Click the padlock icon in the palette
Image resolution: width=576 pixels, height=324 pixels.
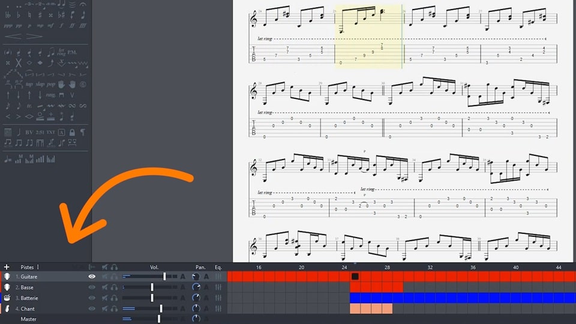click(x=72, y=132)
